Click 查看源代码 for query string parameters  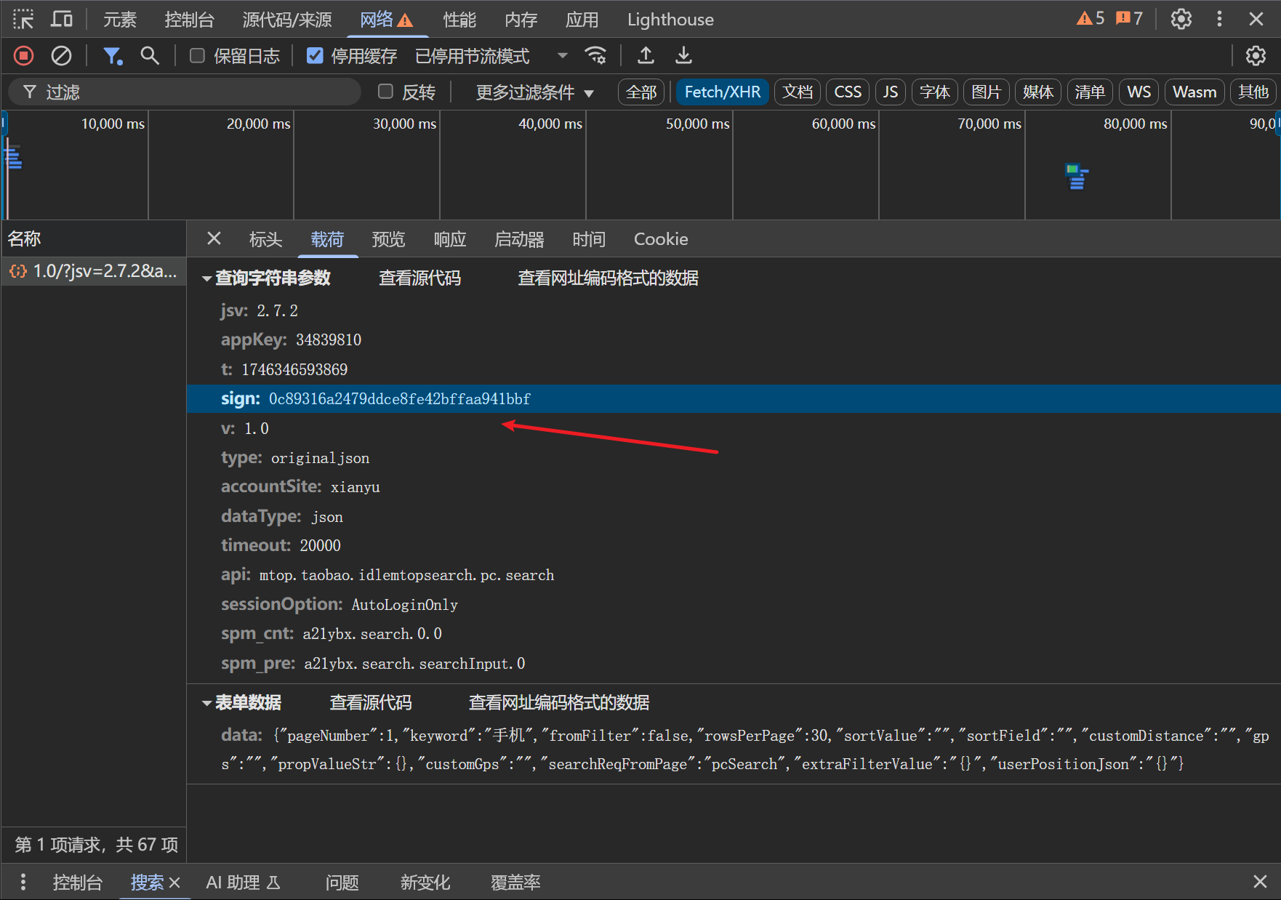tap(419, 278)
